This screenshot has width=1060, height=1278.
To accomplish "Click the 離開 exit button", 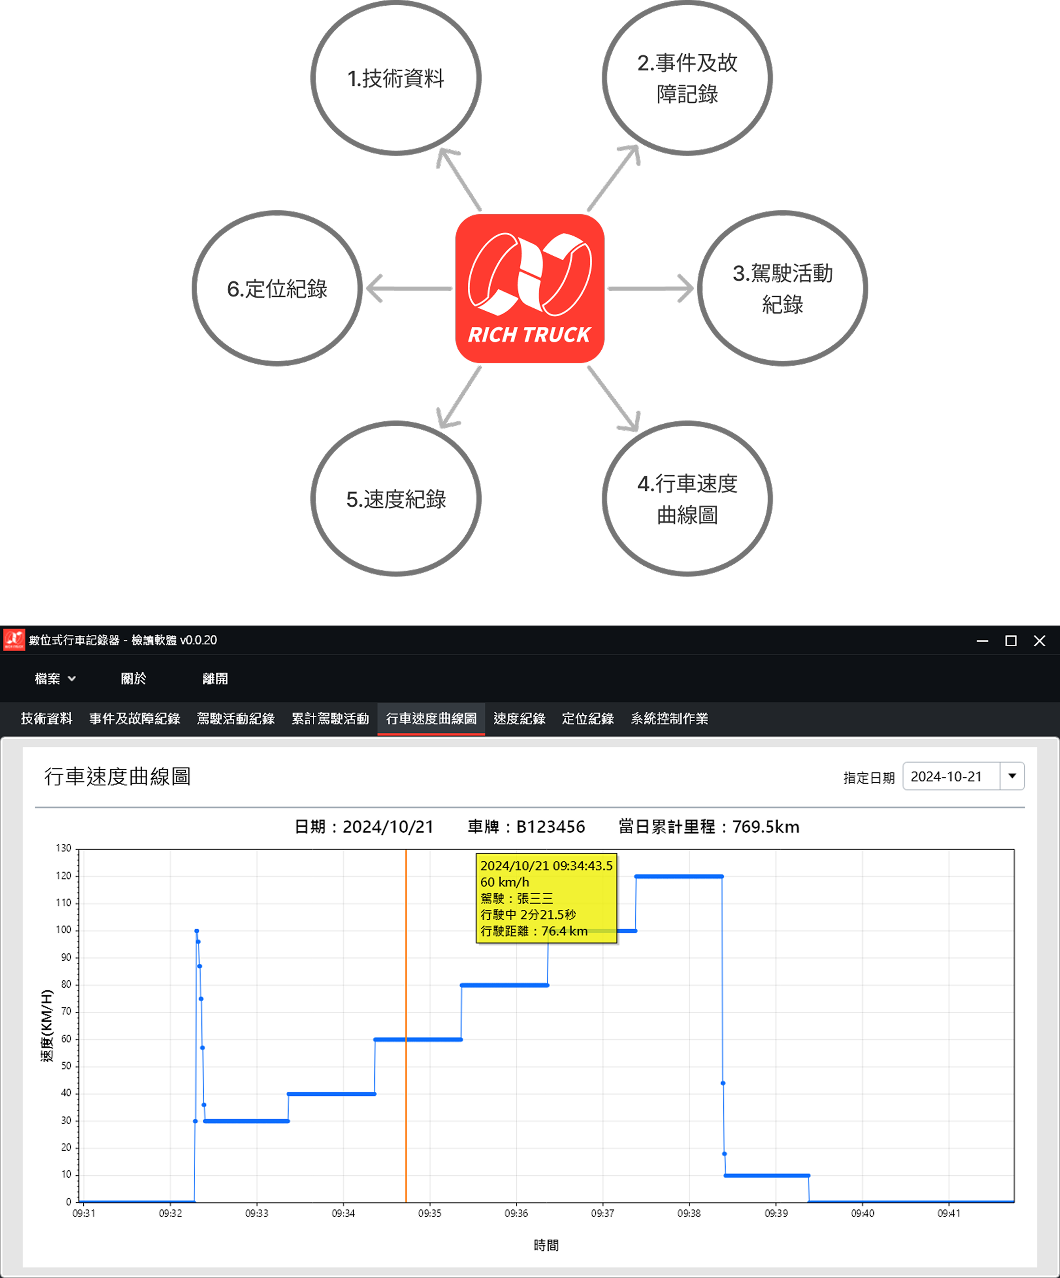I will (x=215, y=679).
